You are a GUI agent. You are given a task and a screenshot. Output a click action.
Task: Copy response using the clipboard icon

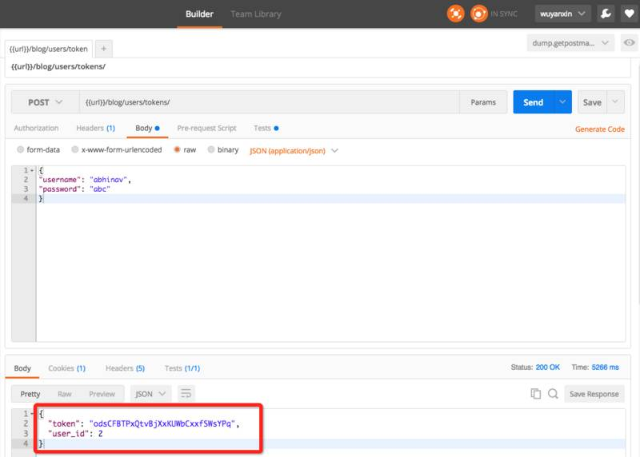[535, 394]
